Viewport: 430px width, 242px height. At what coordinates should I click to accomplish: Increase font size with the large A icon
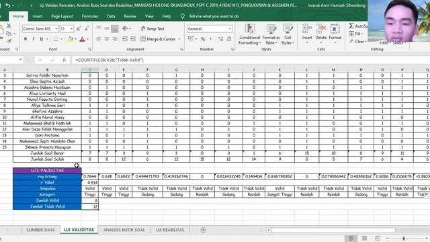pyautogui.click(x=79, y=29)
